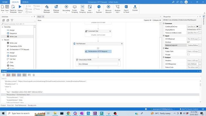
Task: Open editor for JSONResponse ellipsis button
Action: coord(200,64)
